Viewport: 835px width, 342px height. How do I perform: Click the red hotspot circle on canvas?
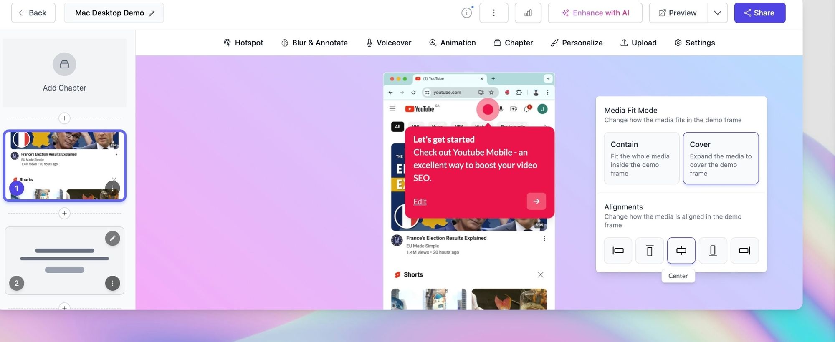pos(488,109)
